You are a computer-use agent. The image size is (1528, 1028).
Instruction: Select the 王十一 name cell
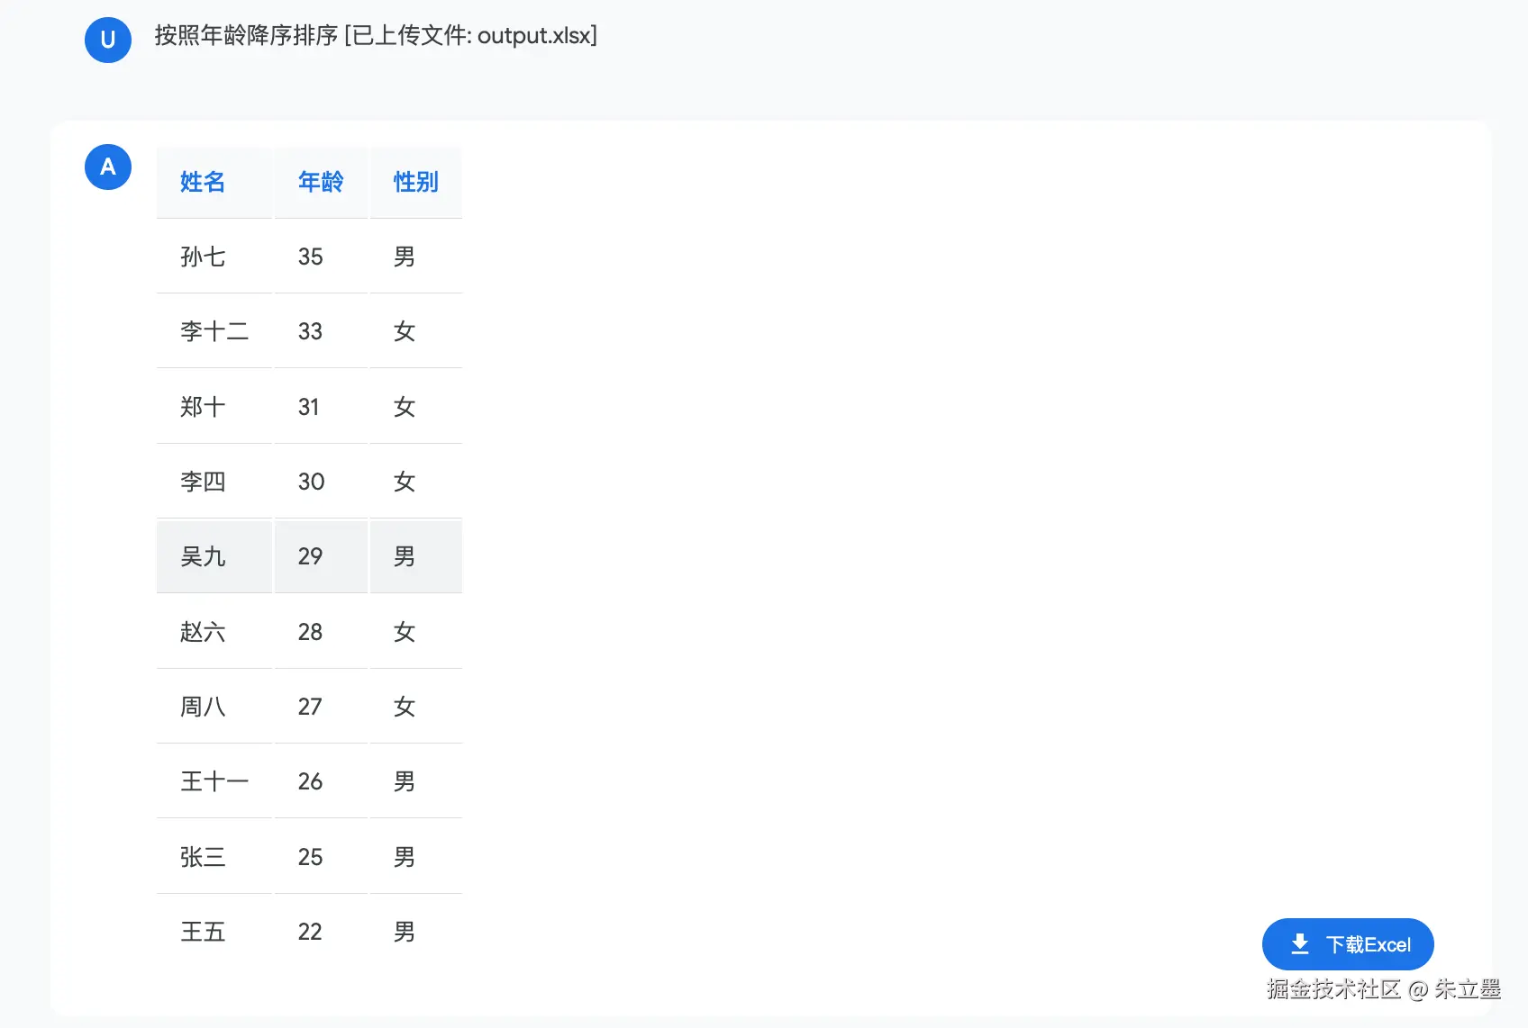point(214,781)
